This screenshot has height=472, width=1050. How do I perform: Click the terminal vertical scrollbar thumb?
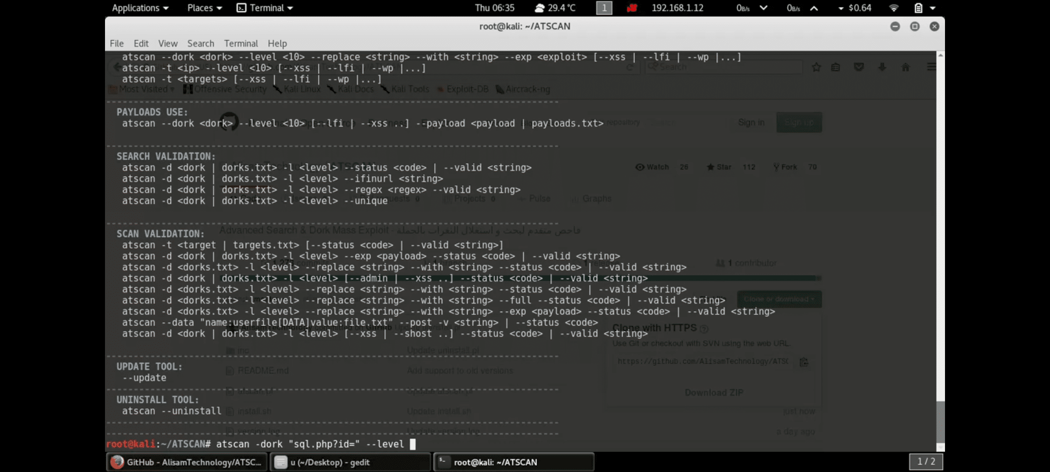point(940,422)
